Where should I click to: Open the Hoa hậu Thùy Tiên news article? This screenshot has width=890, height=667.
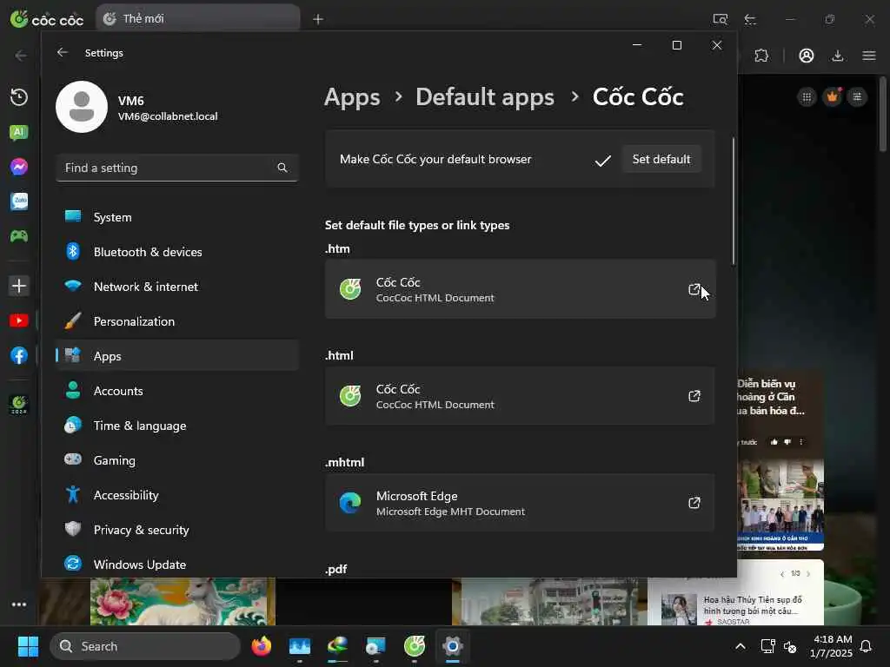pyautogui.click(x=753, y=605)
